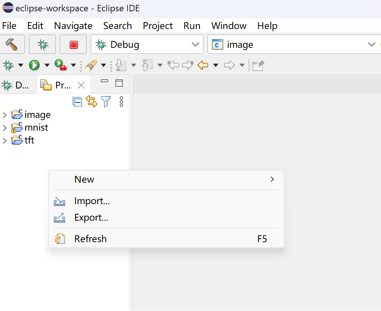Choose Refresh from the context menu

click(166, 239)
